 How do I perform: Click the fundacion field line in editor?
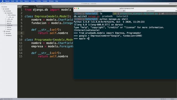[x=52, y=23]
